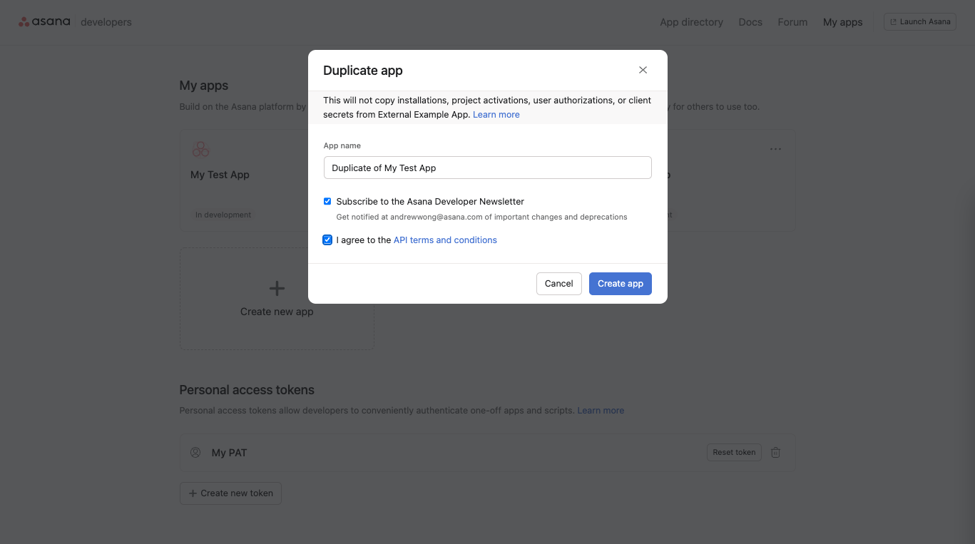Viewport: 975px width, 544px height.
Task: Click the Duplicate app dialog title
Action: 363,71
